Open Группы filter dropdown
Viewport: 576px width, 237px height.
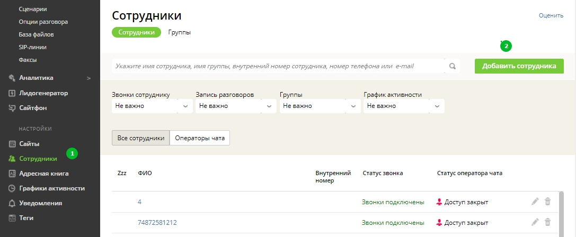320,106
